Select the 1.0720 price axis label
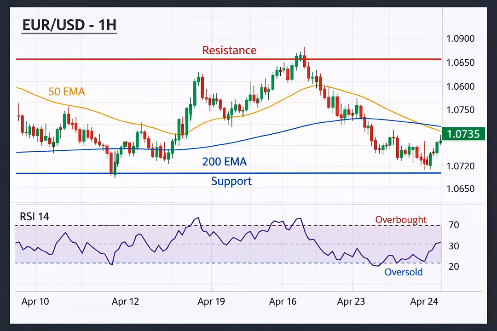 [460, 165]
